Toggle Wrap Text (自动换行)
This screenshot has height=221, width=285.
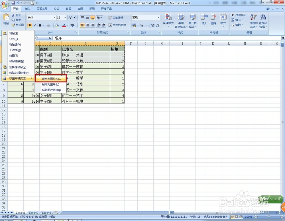(x=116, y=18)
